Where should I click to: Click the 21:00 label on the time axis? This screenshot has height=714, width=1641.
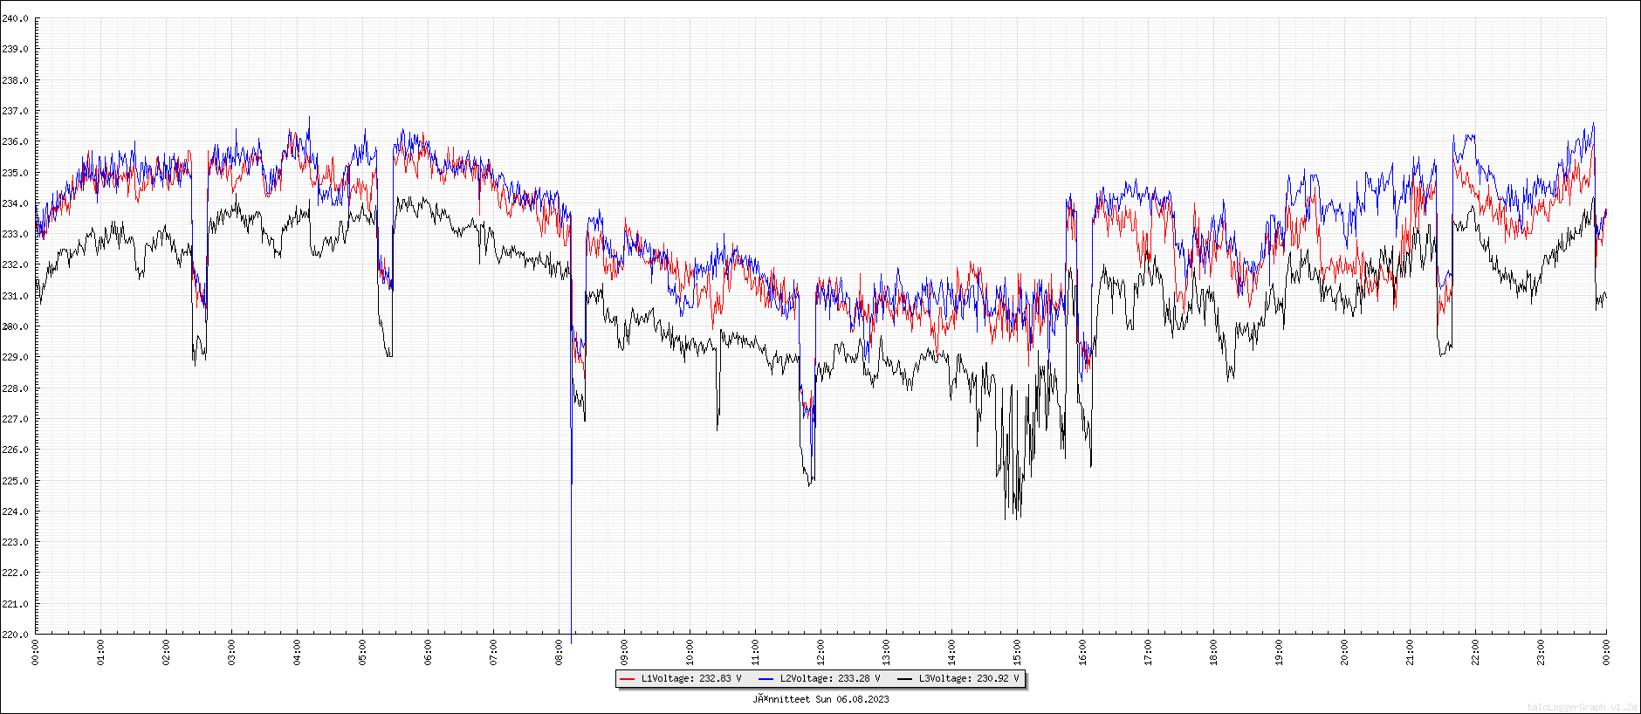click(1410, 652)
